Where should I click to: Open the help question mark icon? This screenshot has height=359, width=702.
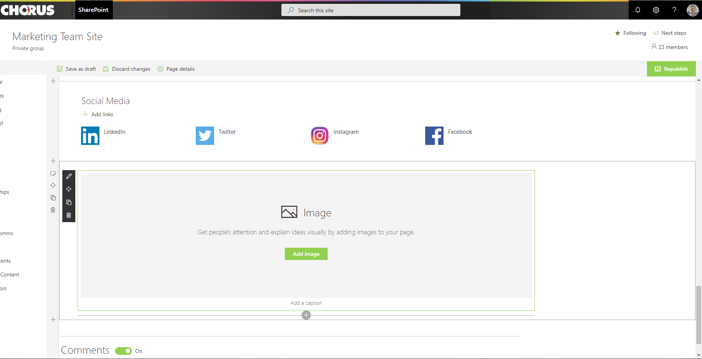[674, 10]
